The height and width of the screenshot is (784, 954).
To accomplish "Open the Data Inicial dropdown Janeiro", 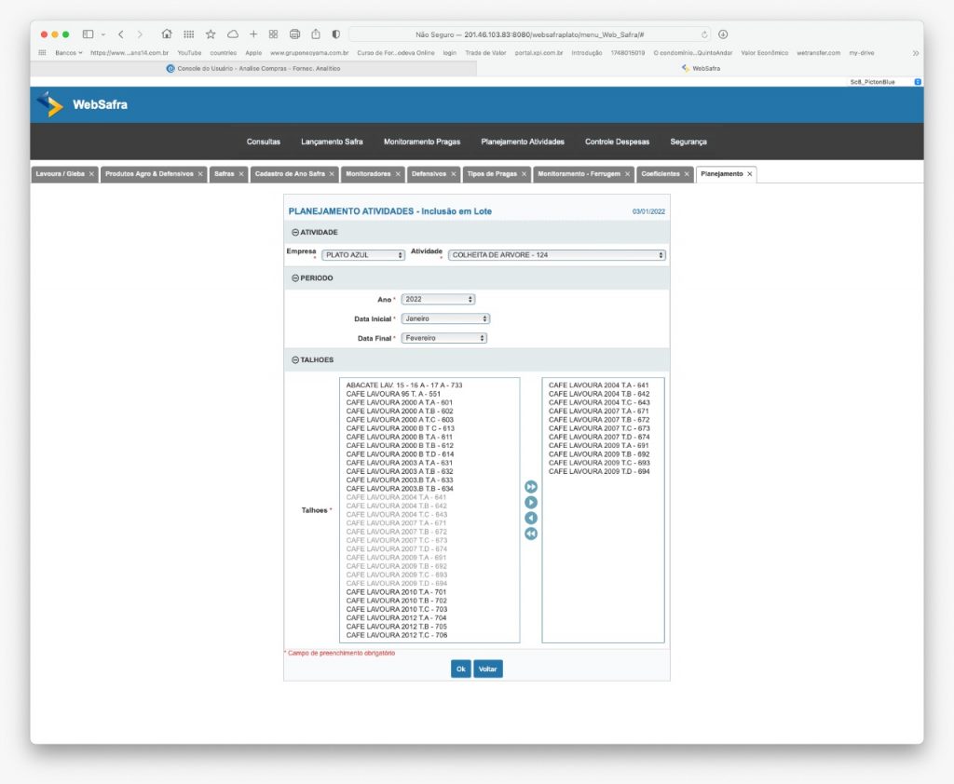I will point(445,318).
